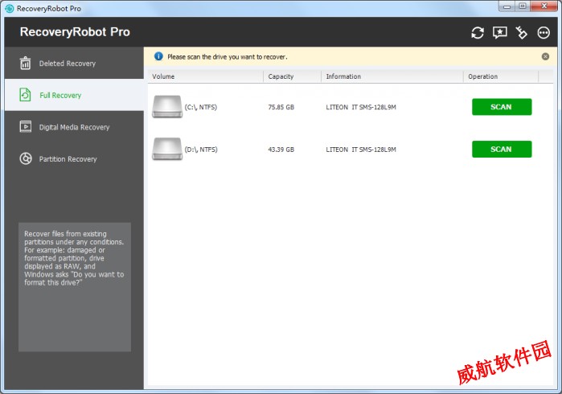Open the more options ellipsis menu
The width and height of the screenshot is (562, 394).
tap(544, 33)
